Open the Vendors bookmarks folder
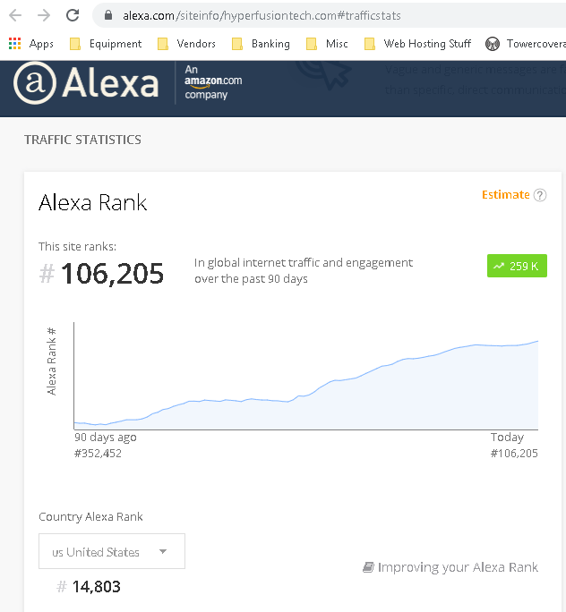The width and height of the screenshot is (566, 612). click(186, 44)
